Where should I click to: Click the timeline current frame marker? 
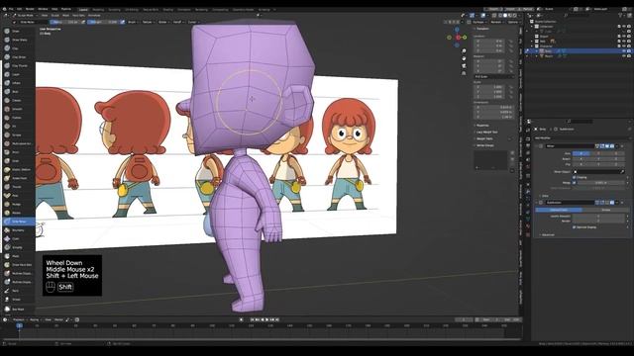coord(20,325)
